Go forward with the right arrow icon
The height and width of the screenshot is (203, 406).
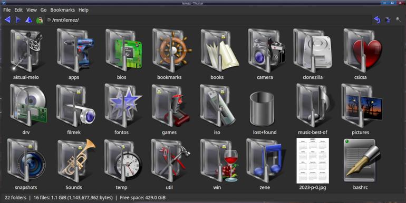point(18,19)
